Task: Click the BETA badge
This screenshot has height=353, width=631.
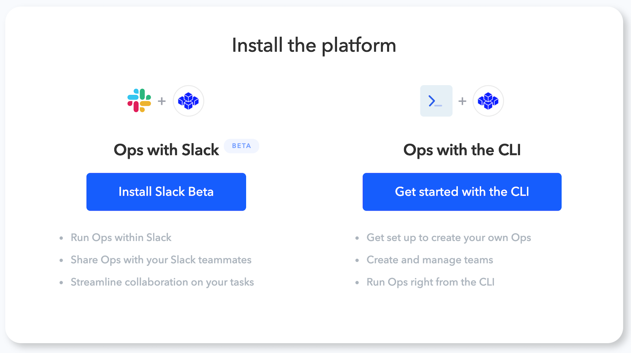Action: pos(241,146)
